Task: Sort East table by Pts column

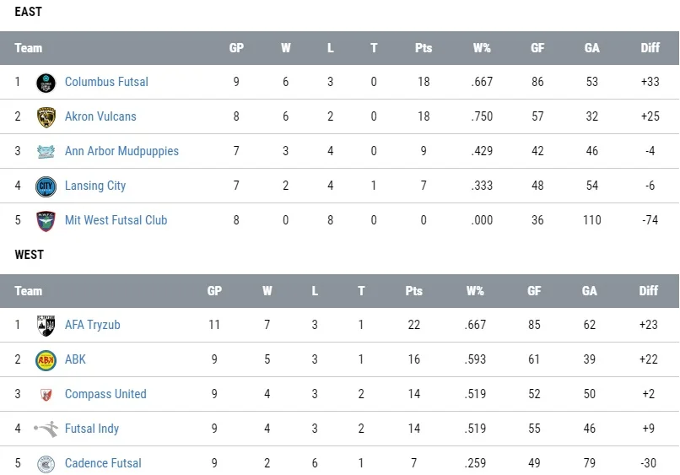Action: pyautogui.click(x=424, y=48)
